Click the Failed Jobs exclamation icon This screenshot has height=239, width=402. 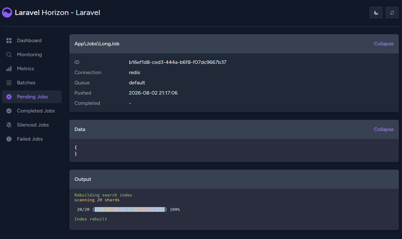point(9,139)
